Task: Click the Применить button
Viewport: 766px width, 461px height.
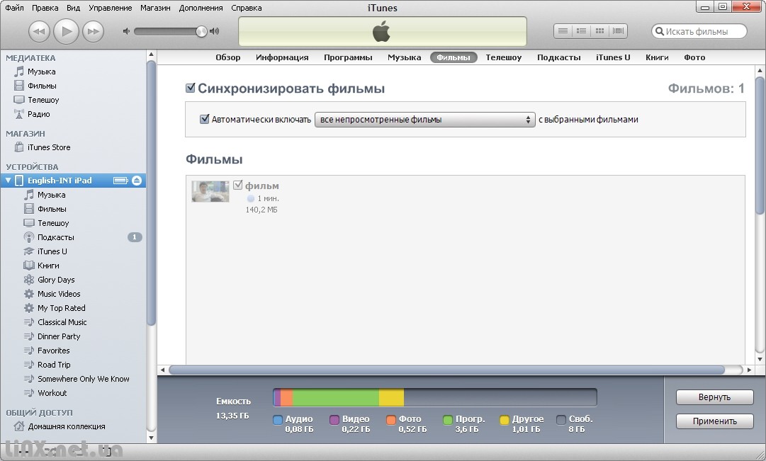Action: tap(715, 421)
